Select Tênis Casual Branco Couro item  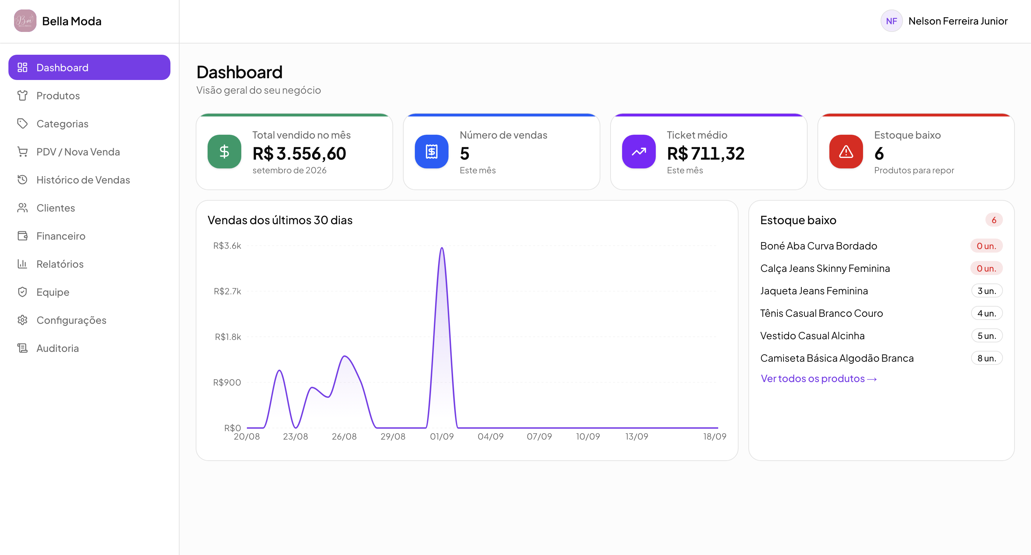point(881,313)
